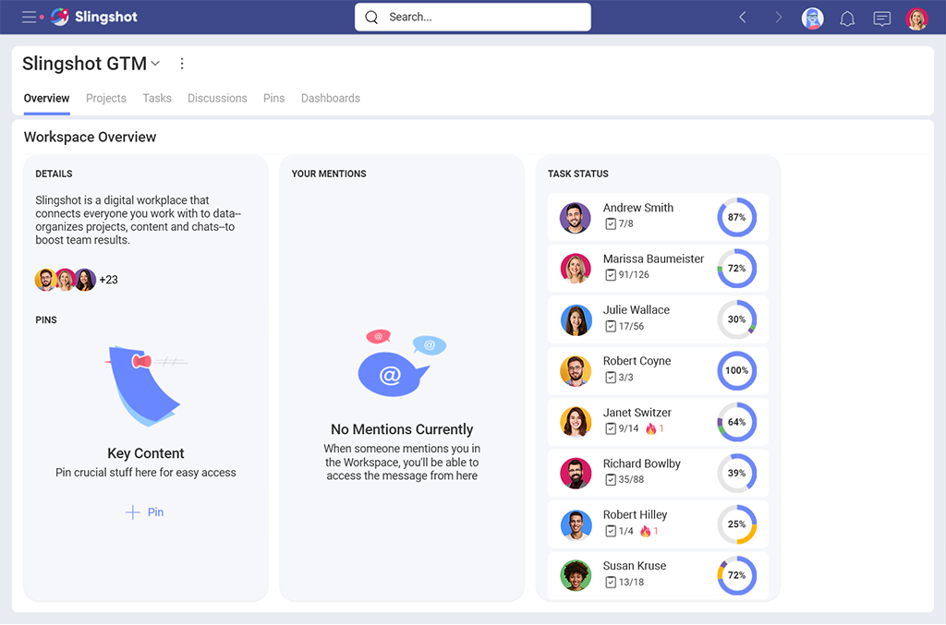Click Andrew Smith's 87% progress ring
Image resolution: width=946 pixels, height=625 pixels.
(x=736, y=217)
